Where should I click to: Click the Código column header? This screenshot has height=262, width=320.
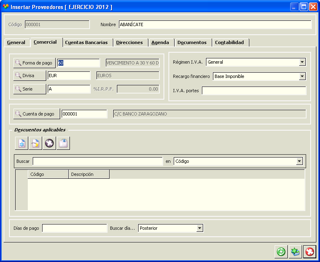[x=48, y=174]
